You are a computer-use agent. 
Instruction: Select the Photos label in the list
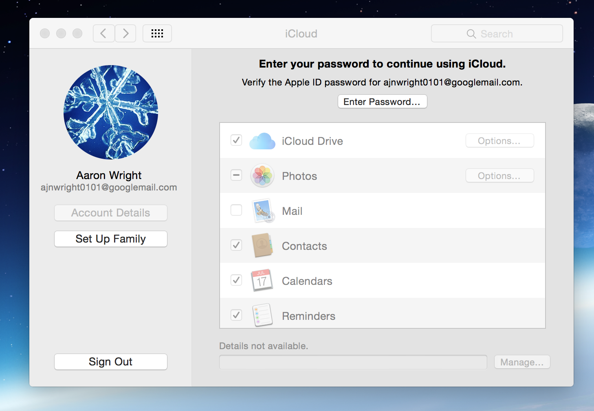point(299,176)
